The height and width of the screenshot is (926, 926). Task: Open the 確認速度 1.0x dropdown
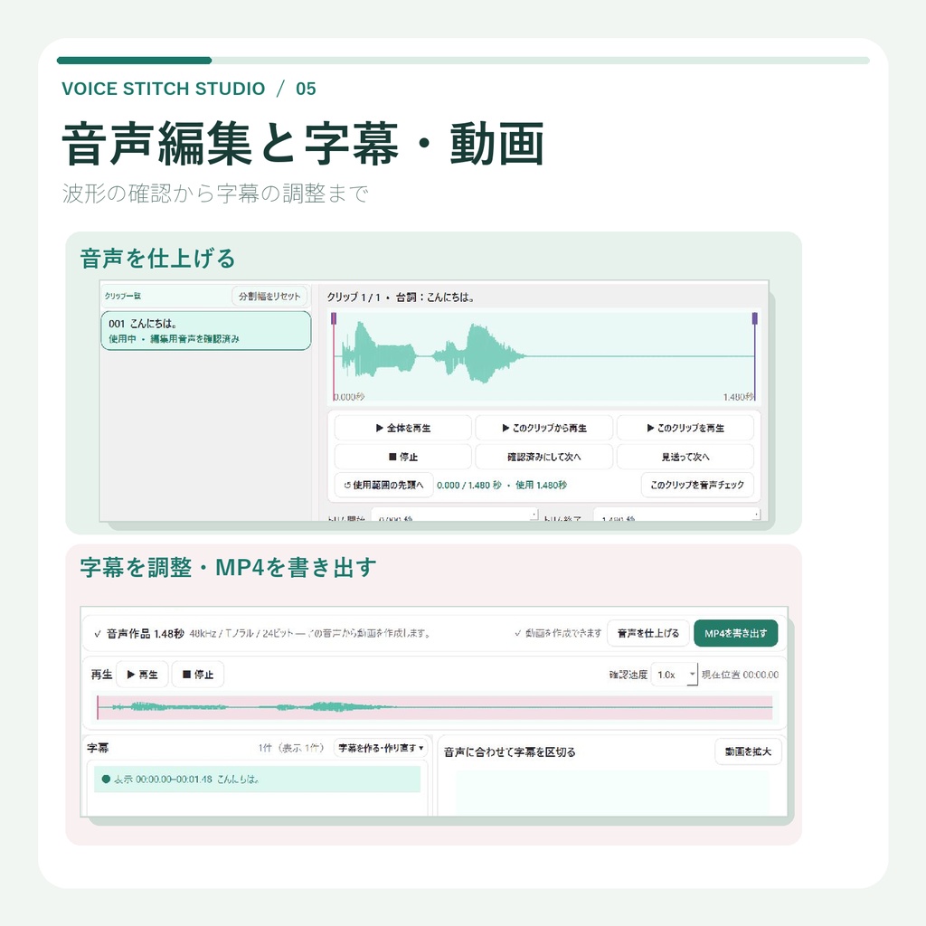tap(674, 675)
